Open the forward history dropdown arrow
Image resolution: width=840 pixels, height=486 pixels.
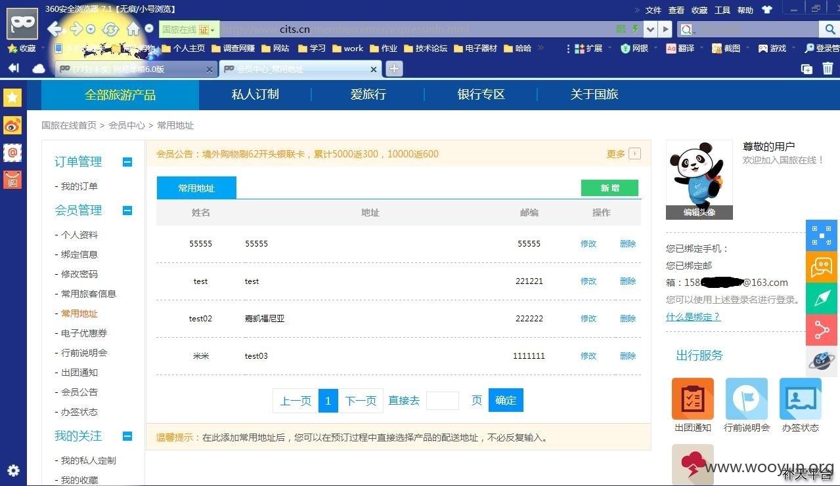tap(91, 30)
